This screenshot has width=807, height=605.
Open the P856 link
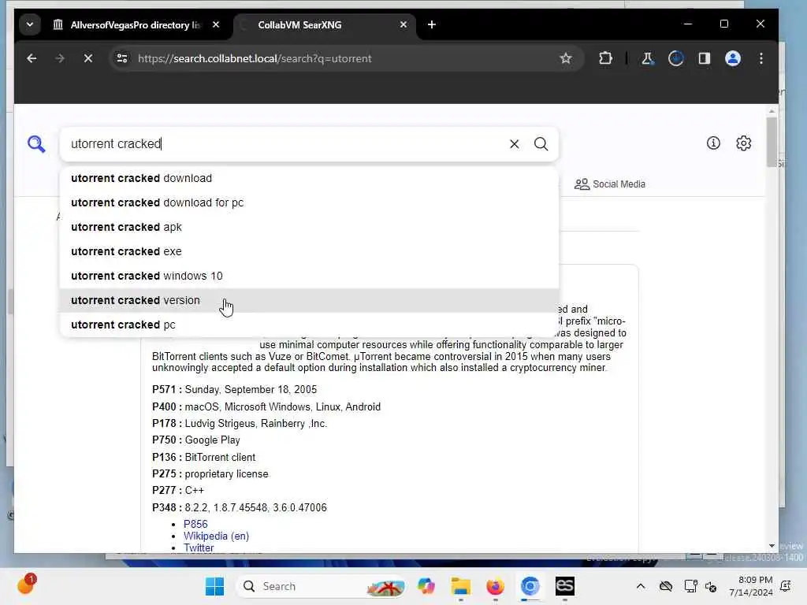195,524
